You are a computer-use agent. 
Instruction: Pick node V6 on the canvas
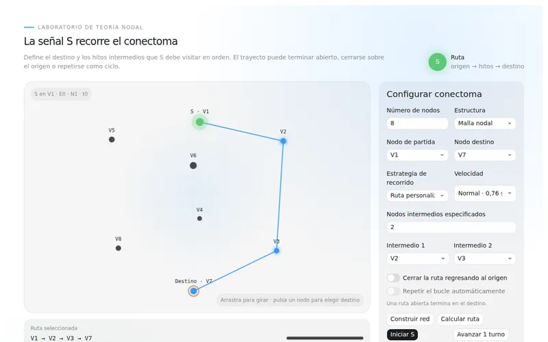(x=193, y=166)
